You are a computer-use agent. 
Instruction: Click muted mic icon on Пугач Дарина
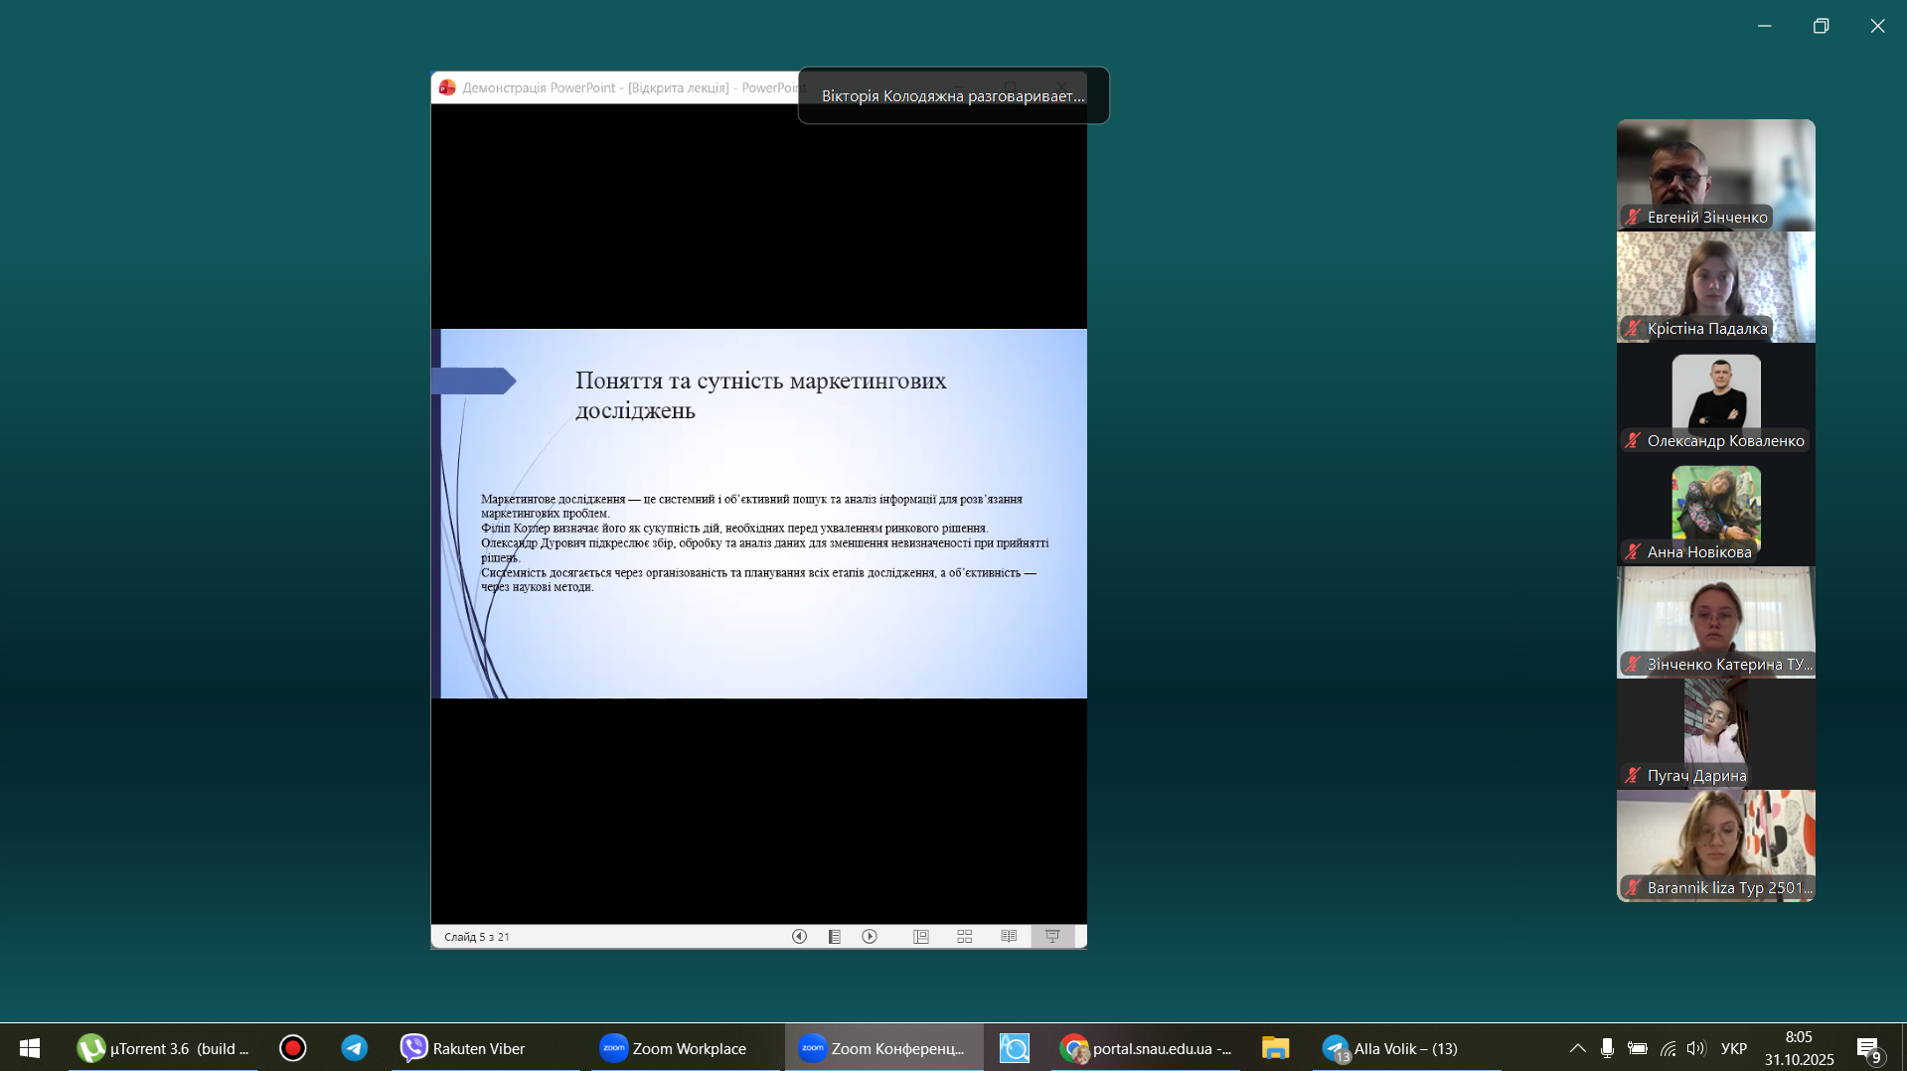point(1633,776)
